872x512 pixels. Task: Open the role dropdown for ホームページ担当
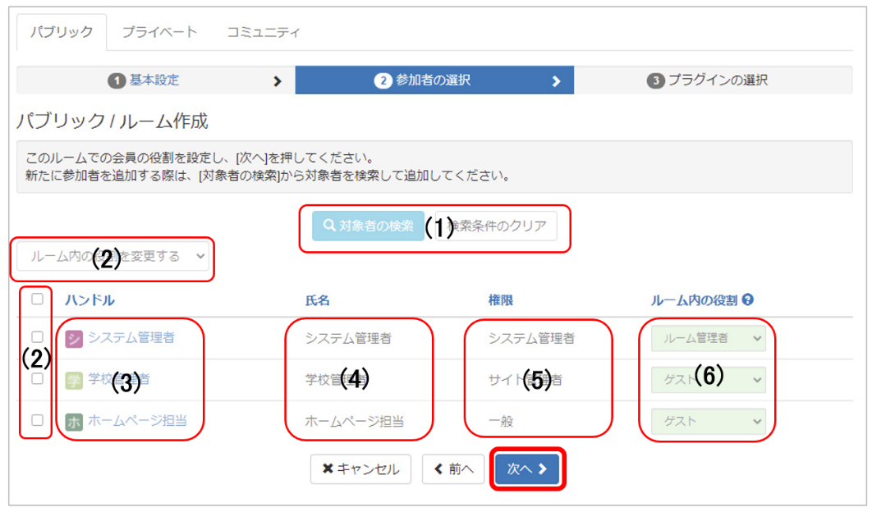coord(709,421)
